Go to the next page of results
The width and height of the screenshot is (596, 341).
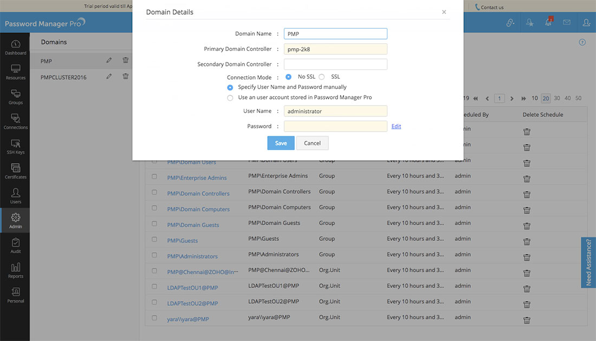point(511,99)
